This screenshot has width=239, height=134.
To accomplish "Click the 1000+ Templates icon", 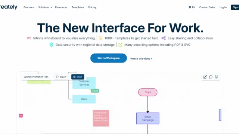I will [x=100, y=38].
